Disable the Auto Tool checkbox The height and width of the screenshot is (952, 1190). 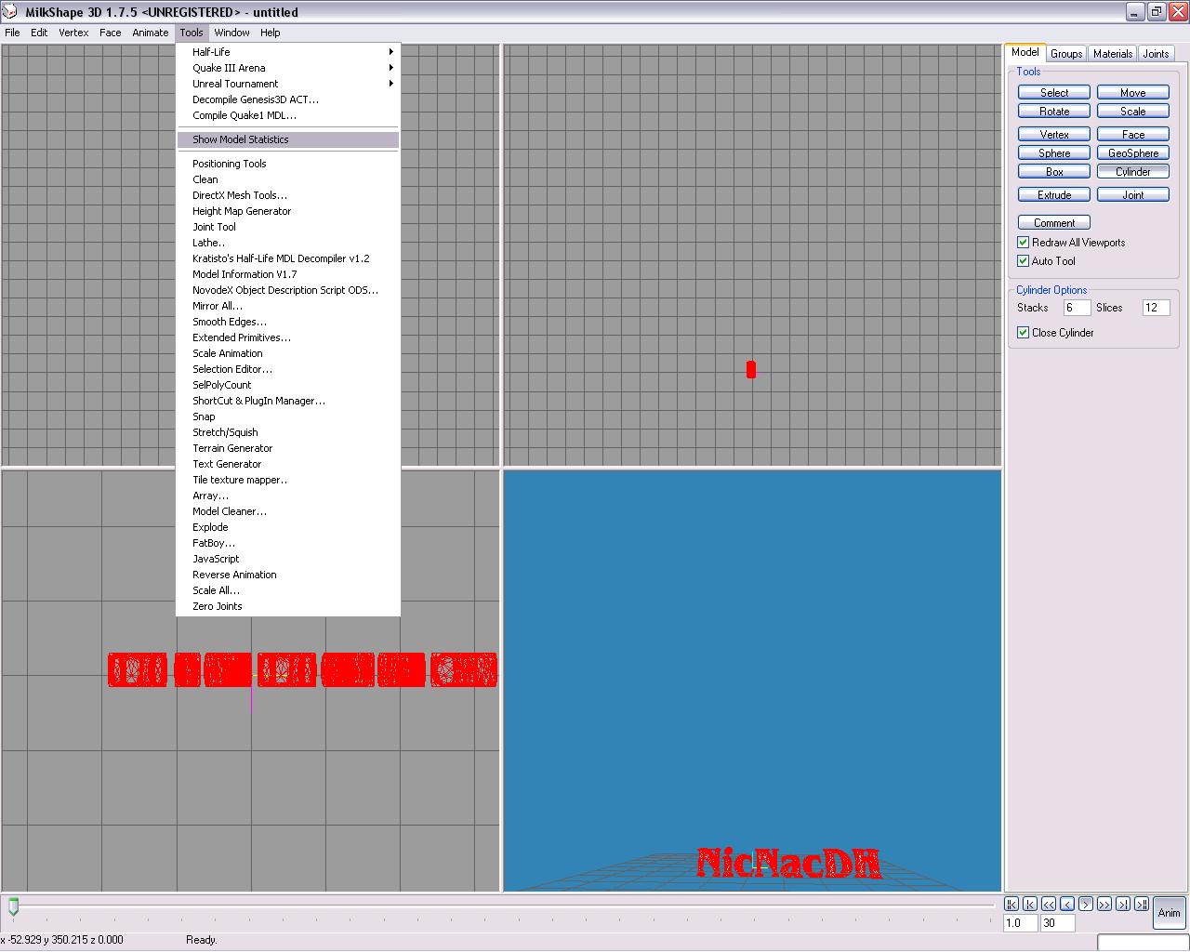(x=1024, y=261)
